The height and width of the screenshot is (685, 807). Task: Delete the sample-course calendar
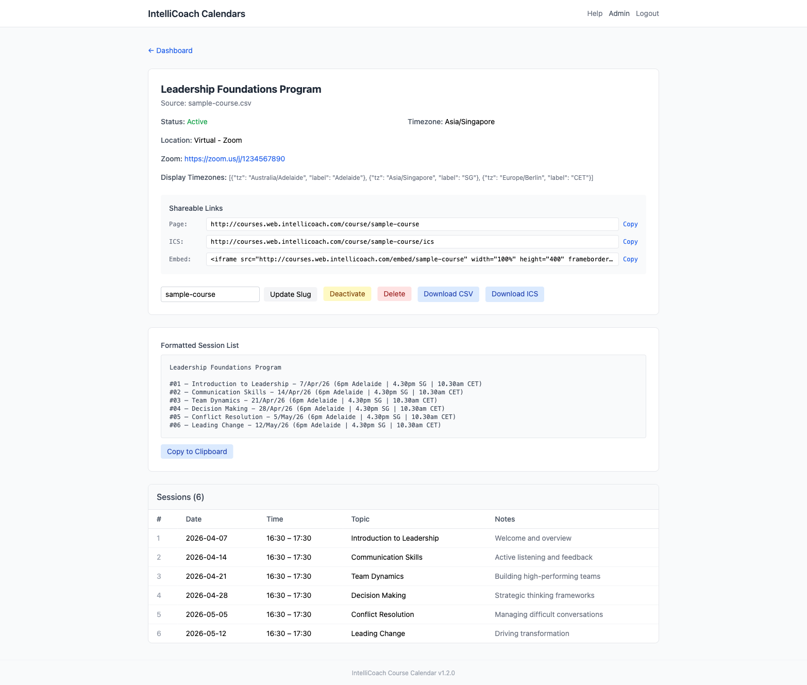(x=394, y=294)
